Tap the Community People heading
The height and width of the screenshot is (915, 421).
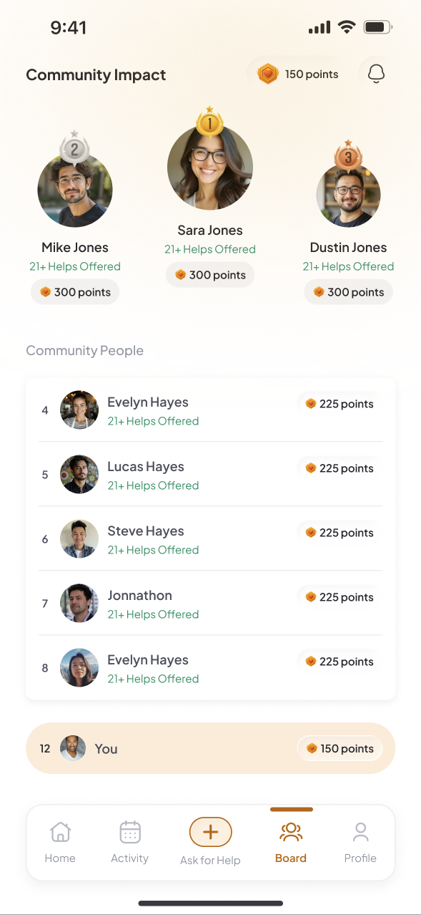85,351
